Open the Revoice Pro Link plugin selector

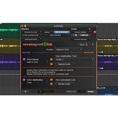coord(32,32)
